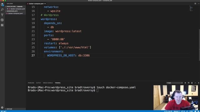Screen dimensions: 200x112
Task: Click the './:/var/www/html' volume string
Action: [75, 47]
